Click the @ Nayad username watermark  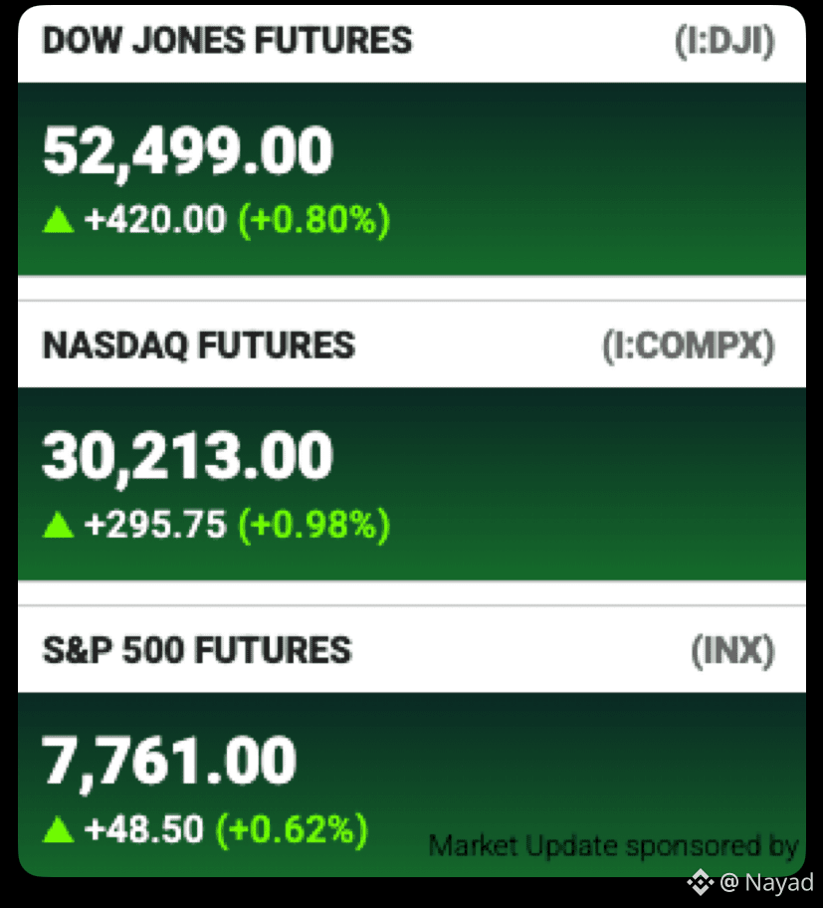[766, 882]
